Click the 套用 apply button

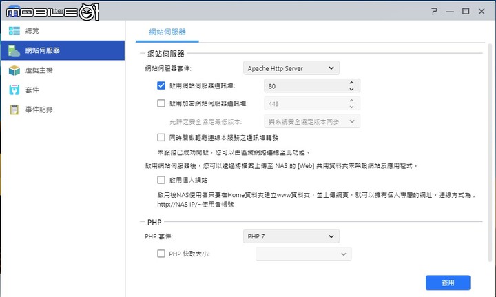tap(448, 283)
